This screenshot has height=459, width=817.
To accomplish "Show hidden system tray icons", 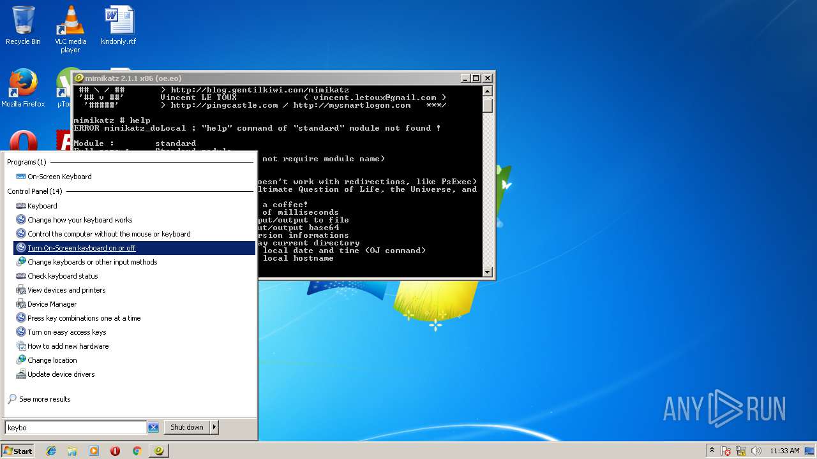I will 712,451.
